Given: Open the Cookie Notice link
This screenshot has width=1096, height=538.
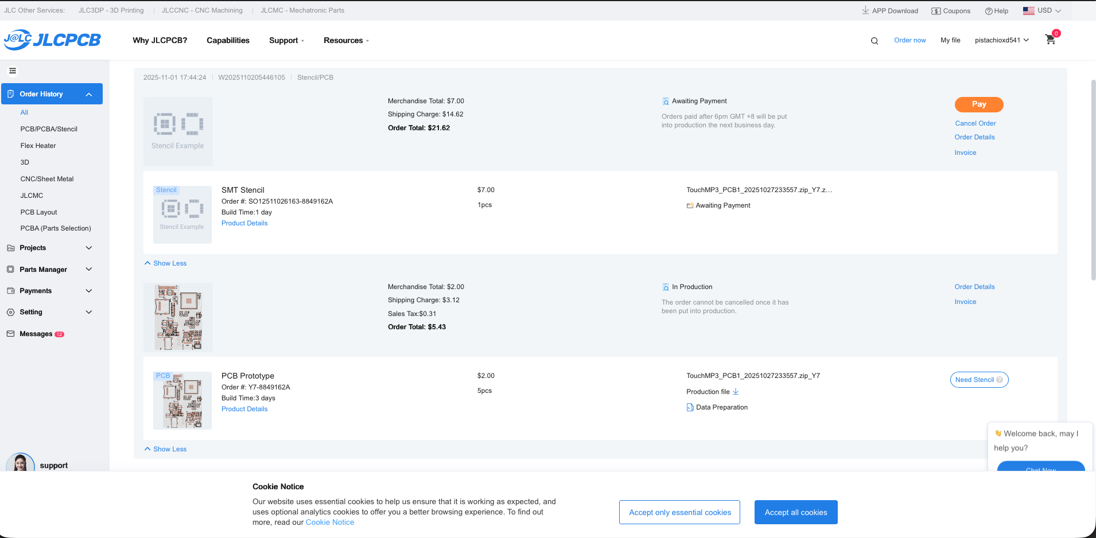Looking at the screenshot, I should pyautogui.click(x=330, y=523).
